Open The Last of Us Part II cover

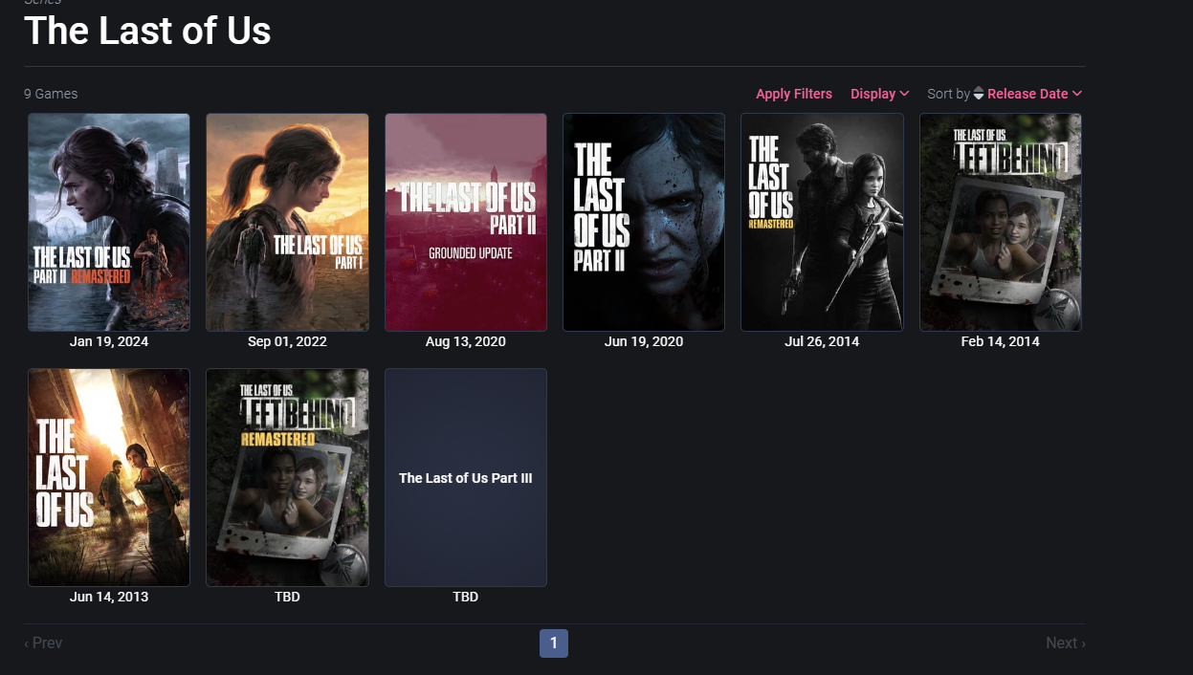point(644,223)
